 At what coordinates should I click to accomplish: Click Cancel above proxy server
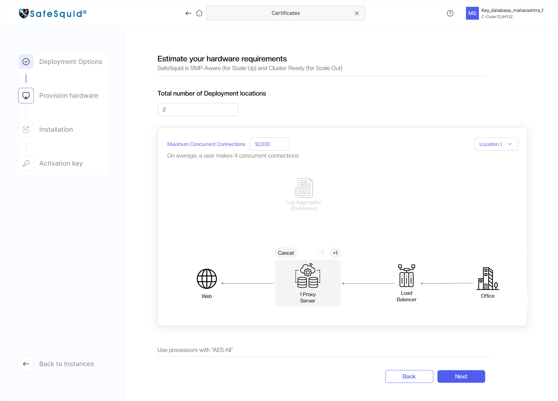coord(286,253)
